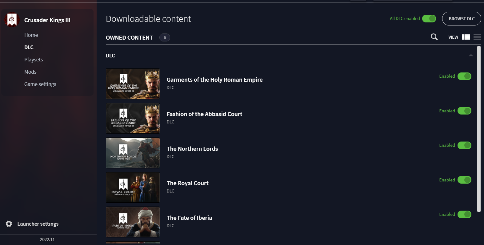This screenshot has height=245, width=484.
Task: Click The Fate of Iberia thumbnail
Action: tap(133, 222)
